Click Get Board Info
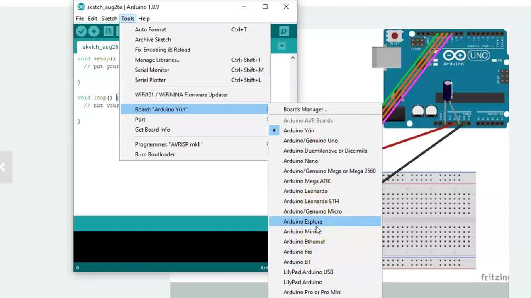 pos(195,130)
